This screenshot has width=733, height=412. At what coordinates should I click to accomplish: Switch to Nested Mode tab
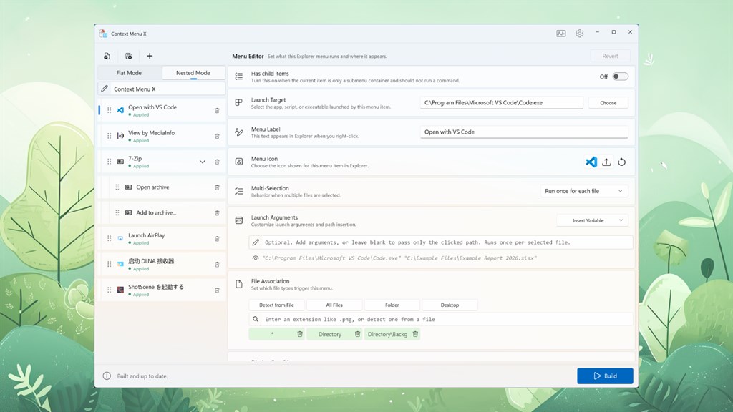tap(193, 73)
